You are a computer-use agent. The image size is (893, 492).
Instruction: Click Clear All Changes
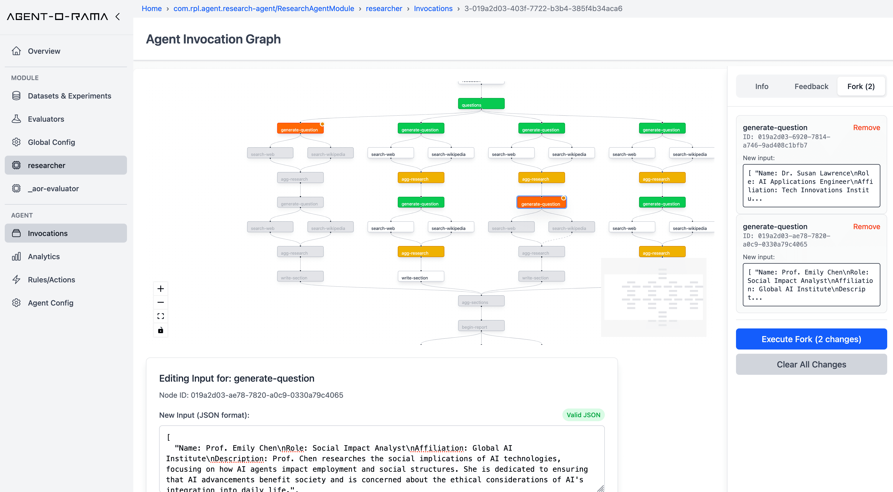point(811,364)
